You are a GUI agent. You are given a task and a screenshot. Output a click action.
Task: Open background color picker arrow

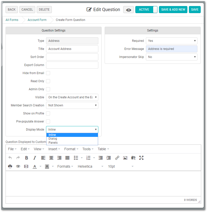click(x=53, y=166)
